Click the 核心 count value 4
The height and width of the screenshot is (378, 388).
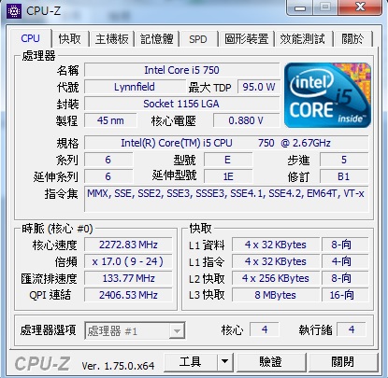265,329
